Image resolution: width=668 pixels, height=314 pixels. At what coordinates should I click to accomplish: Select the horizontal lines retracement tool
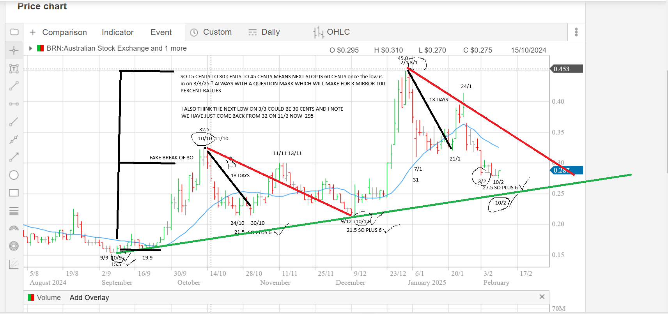tap(14, 211)
